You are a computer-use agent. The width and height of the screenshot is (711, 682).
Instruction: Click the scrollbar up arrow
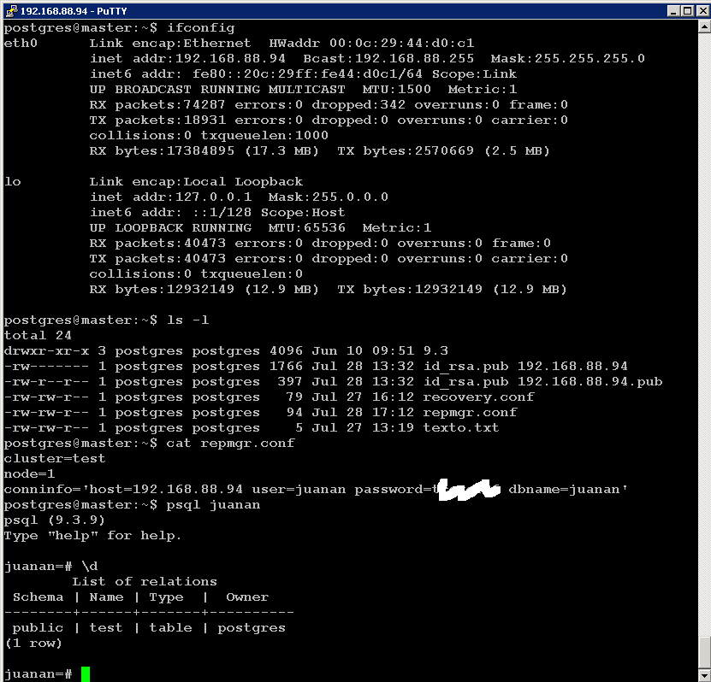[x=703, y=27]
